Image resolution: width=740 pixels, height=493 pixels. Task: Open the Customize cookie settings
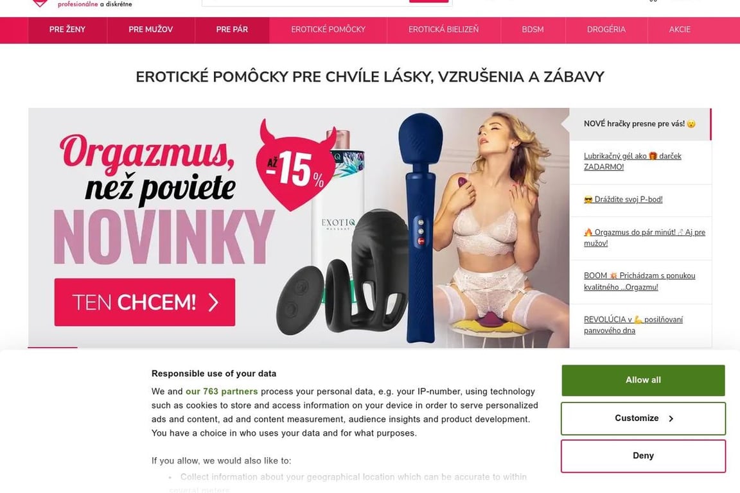coord(643,419)
